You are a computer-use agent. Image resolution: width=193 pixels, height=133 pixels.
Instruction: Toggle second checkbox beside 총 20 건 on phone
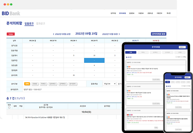point(187,86)
